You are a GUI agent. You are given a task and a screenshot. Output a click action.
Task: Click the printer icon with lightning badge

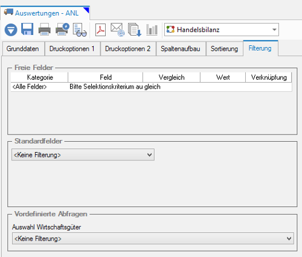(62, 30)
